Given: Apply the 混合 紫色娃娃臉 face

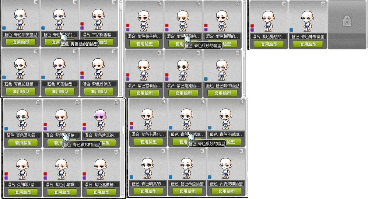Looking at the screenshot, I should click(183, 93).
